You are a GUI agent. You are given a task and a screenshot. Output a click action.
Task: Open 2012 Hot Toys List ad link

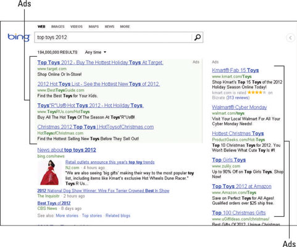point(99,84)
